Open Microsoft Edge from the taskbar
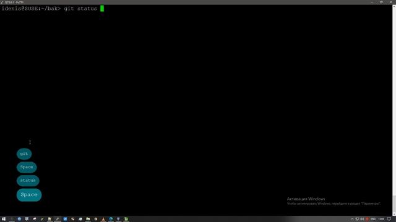 click(111, 219)
